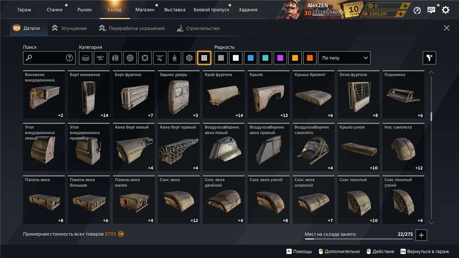The image size is (459, 258).
Task: Select the Нос самолета part
Action: 404,147
